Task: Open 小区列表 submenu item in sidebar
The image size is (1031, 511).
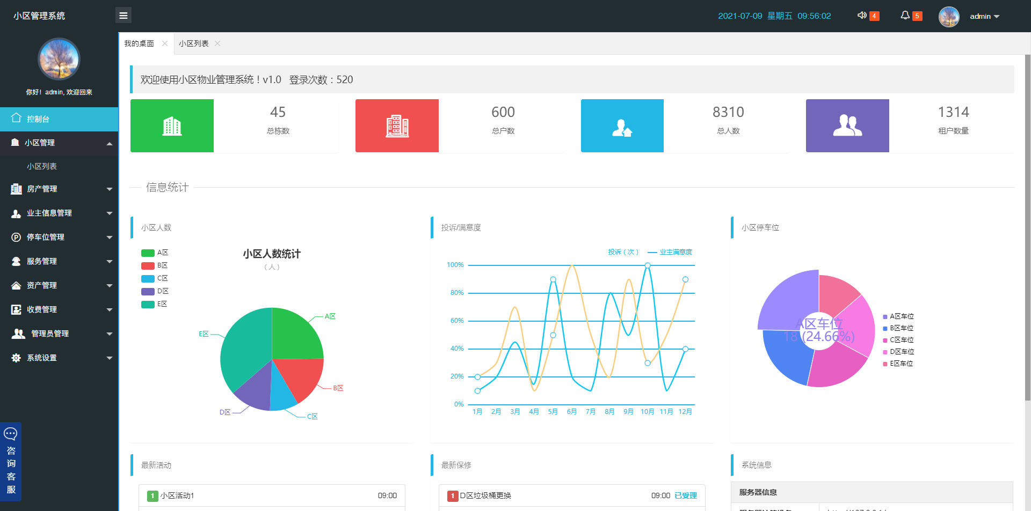Action: point(42,166)
